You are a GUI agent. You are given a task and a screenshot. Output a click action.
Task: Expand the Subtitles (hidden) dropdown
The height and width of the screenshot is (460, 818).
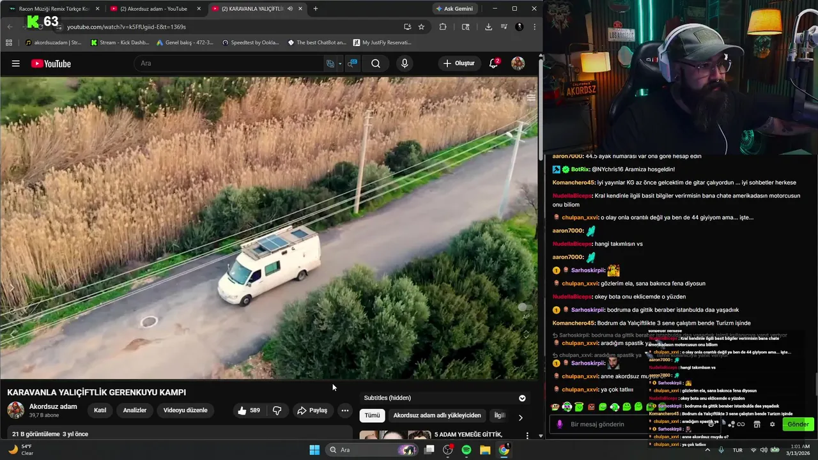[x=521, y=398]
